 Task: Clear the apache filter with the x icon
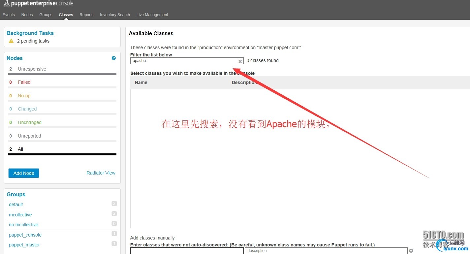[x=240, y=61]
